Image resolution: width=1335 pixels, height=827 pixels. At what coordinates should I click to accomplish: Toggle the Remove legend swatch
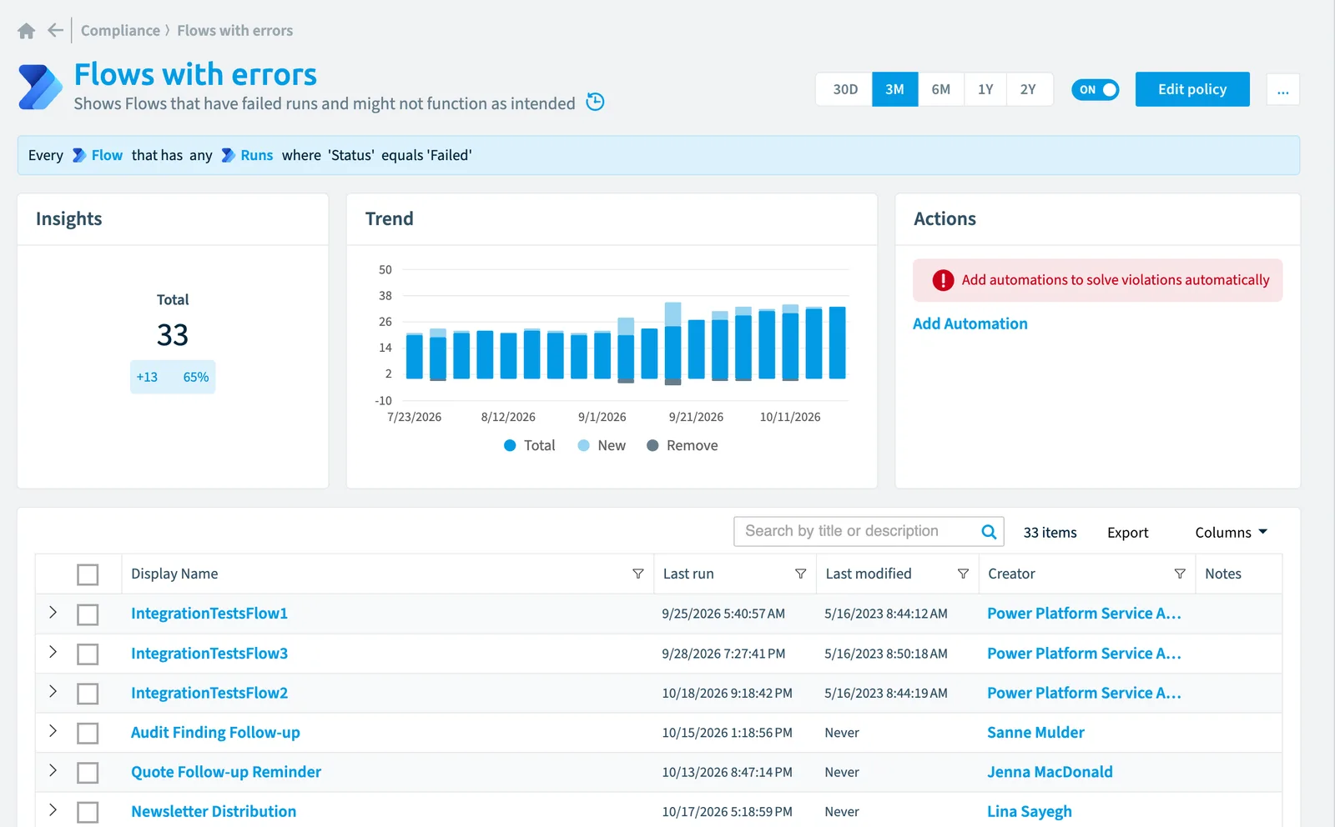[x=652, y=445]
